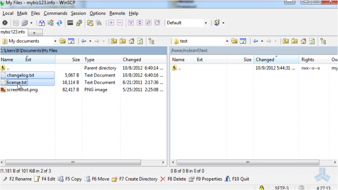Open the Remote menu

point(117,14)
